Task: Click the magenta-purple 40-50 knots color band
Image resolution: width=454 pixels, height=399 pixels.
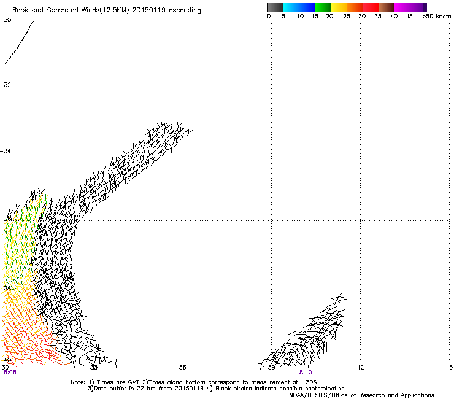Action: click(x=410, y=7)
